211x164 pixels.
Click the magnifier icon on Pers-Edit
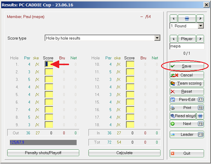(x=173, y=100)
